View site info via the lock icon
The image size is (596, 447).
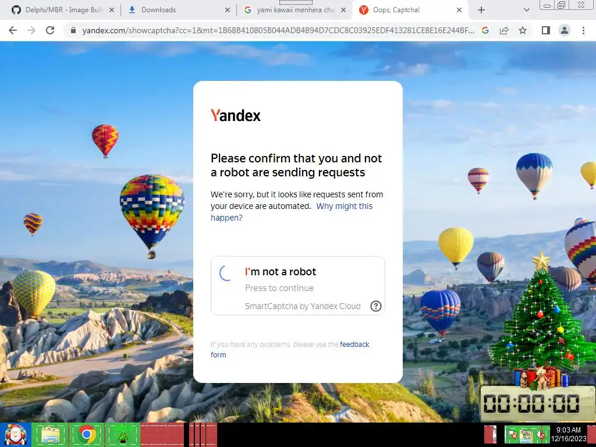tap(73, 30)
